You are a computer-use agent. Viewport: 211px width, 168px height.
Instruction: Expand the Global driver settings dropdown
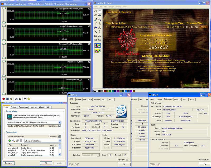pyautogui.click(x=60, y=141)
